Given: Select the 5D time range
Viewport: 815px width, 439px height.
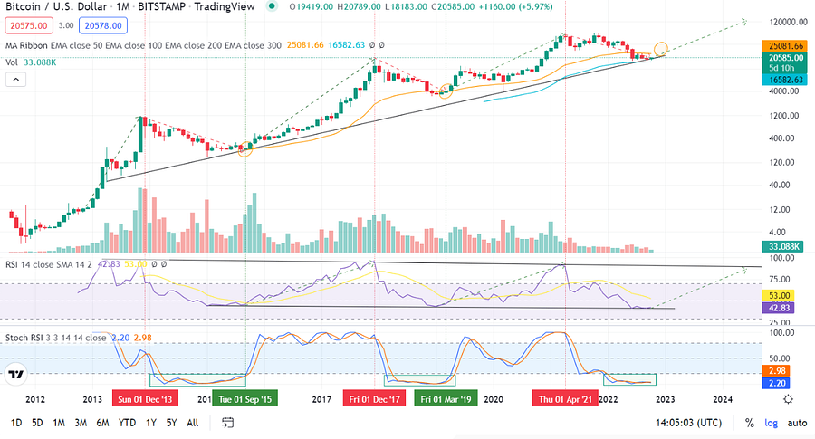Looking at the screenshot, I should [37, 423].
